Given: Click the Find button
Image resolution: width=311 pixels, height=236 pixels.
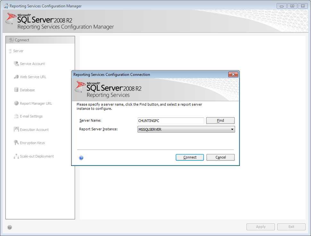Looking at the screenshot, I should [x=220, y=120].
